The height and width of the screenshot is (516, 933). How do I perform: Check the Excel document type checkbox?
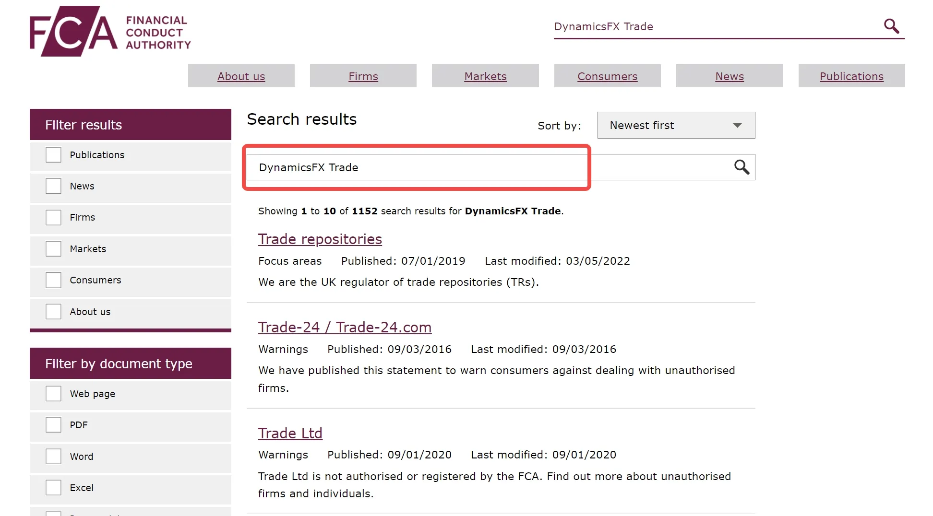point(53,488)
